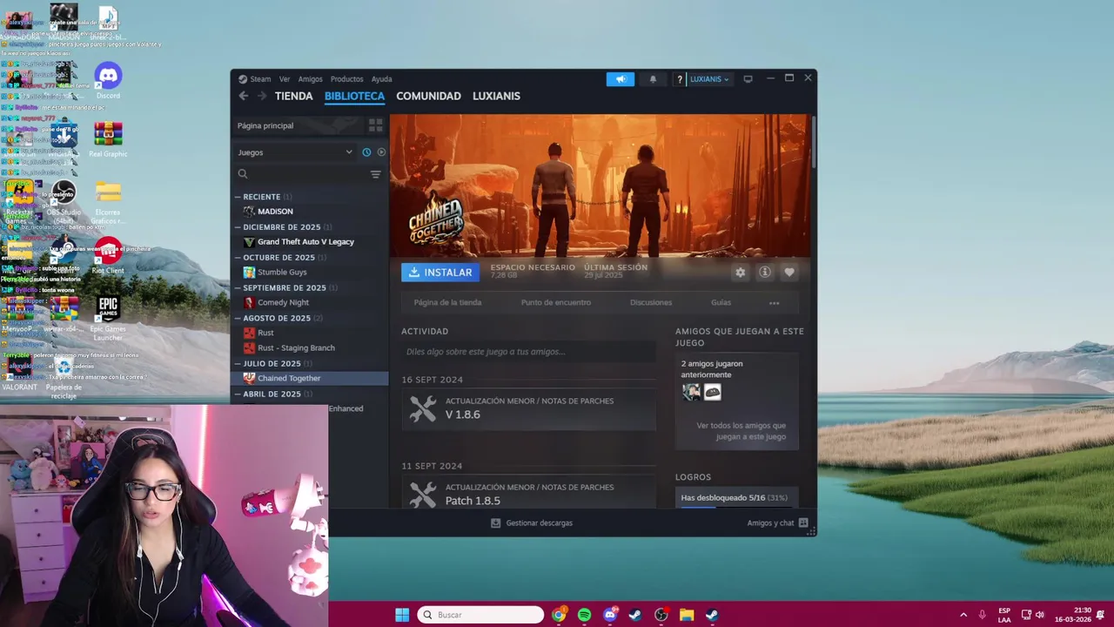The image size is (1114, 627).
Task: Click the megaphone announcements icon in Steam
Action: click(x=621, y=79)
